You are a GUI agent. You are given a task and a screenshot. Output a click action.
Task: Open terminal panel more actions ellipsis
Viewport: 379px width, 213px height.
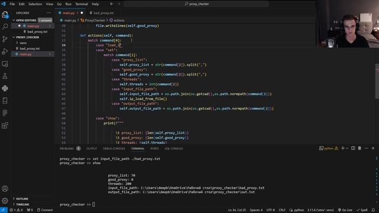point(367,149)
